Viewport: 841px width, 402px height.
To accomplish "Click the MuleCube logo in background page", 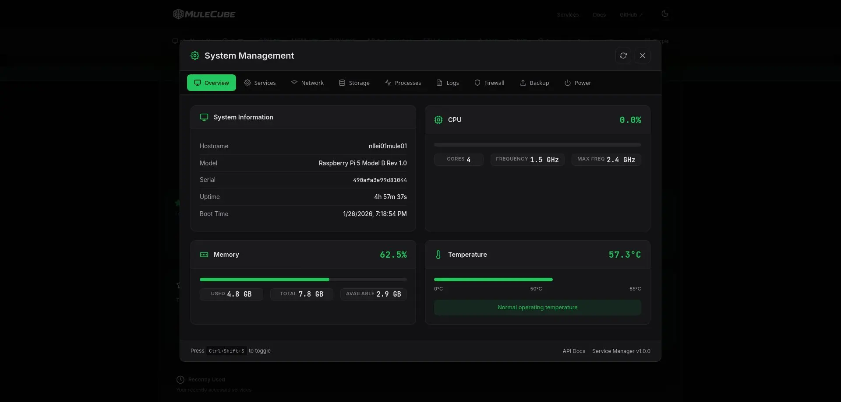I will (204, 14).
